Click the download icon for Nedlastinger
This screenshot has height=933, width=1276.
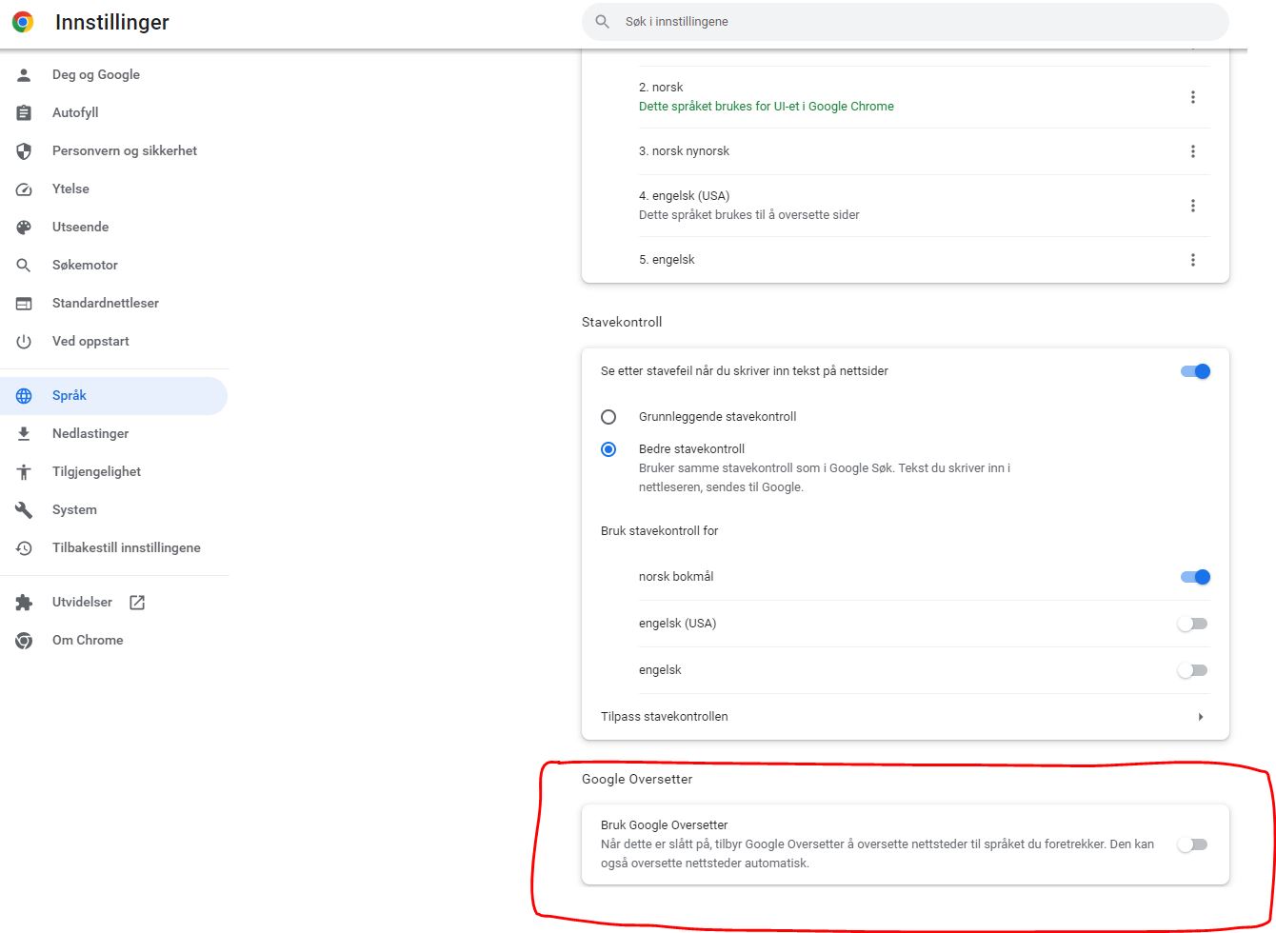pos(24,433)
